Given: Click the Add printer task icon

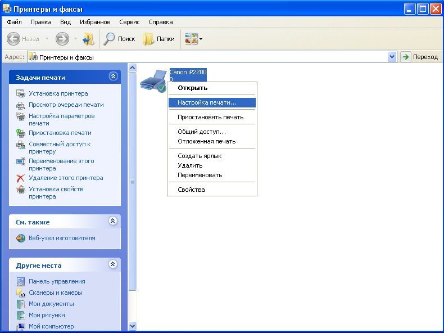Looking at the screenshot, I should pyautogui.click(x=21, y=93).
